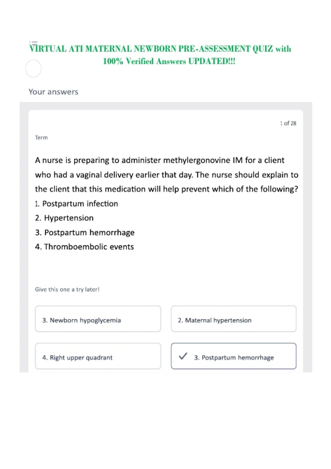Screen dimensions: 331x469
Task: Click the checked 'Postpartum hemorrhage' answer box
Action: tap(234, 356)
